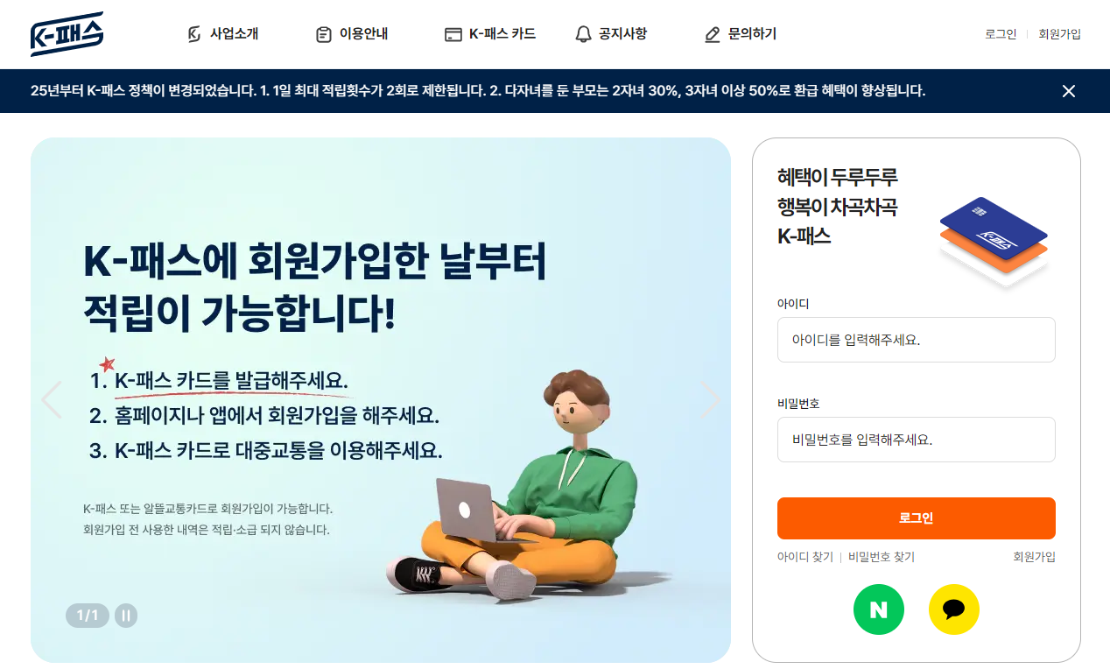Image resolution: width=1110 pixels, height=669 pixels.
Task: Click the orange 로그인 button
Action: tap(916, 518)
